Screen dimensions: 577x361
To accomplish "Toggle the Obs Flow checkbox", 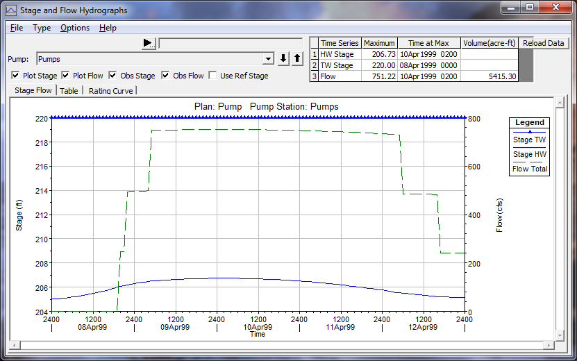I will [x=166, y=76].
